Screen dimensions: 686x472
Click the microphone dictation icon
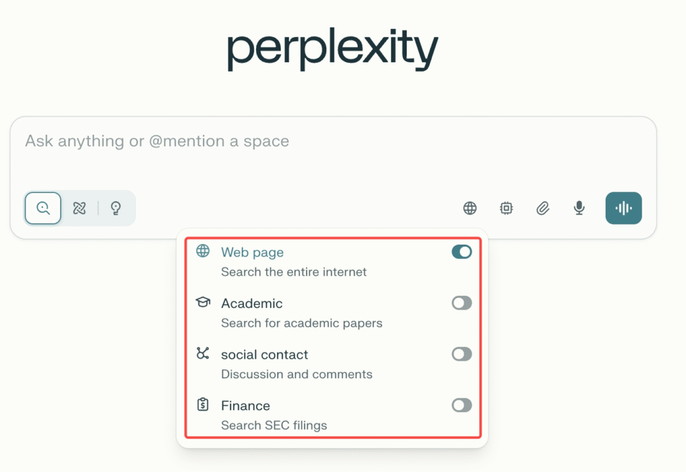point(579,209)
